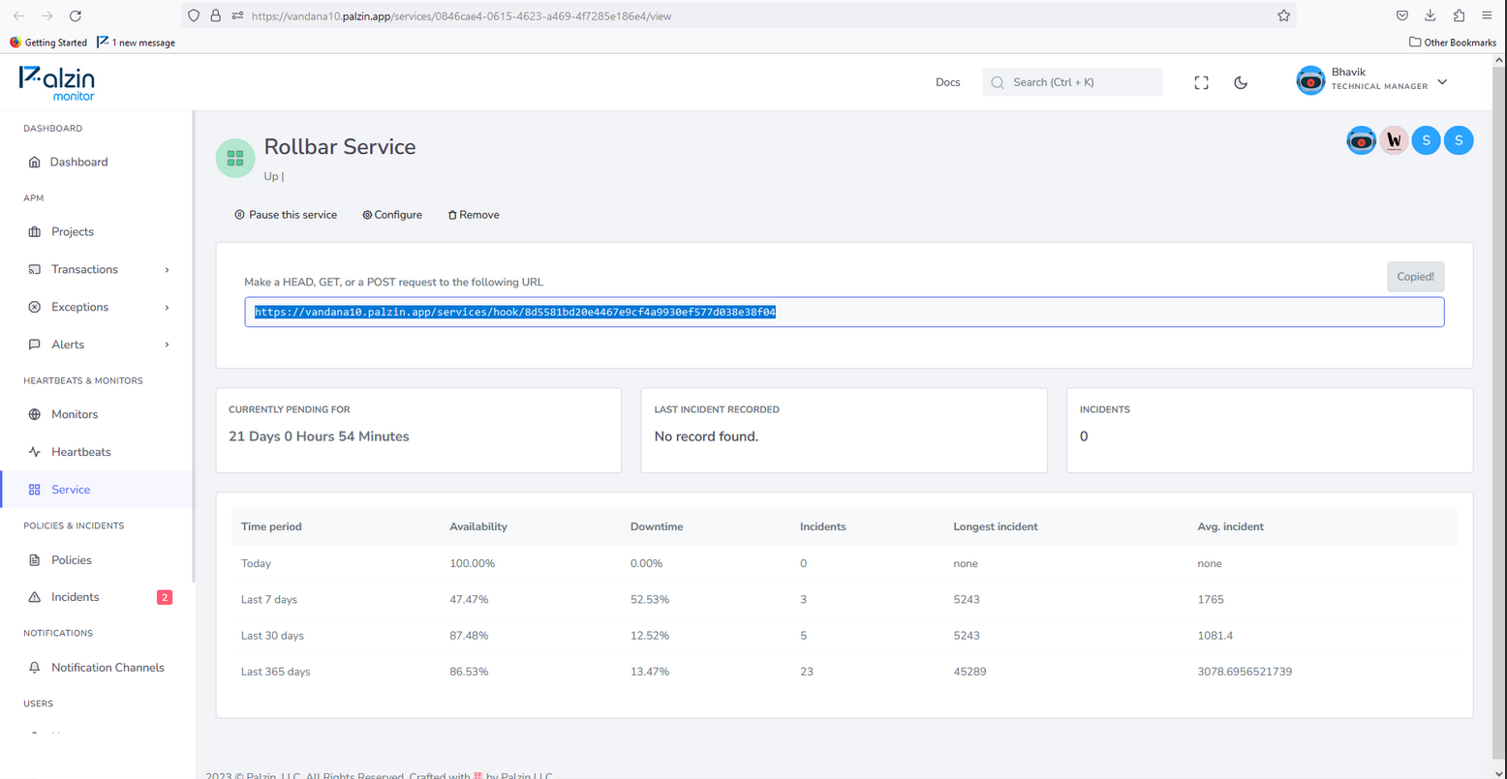Viewport: 1507px width, 779px height.
Task: Open Notification Channels via the bell icon
Action: [35, 668]
